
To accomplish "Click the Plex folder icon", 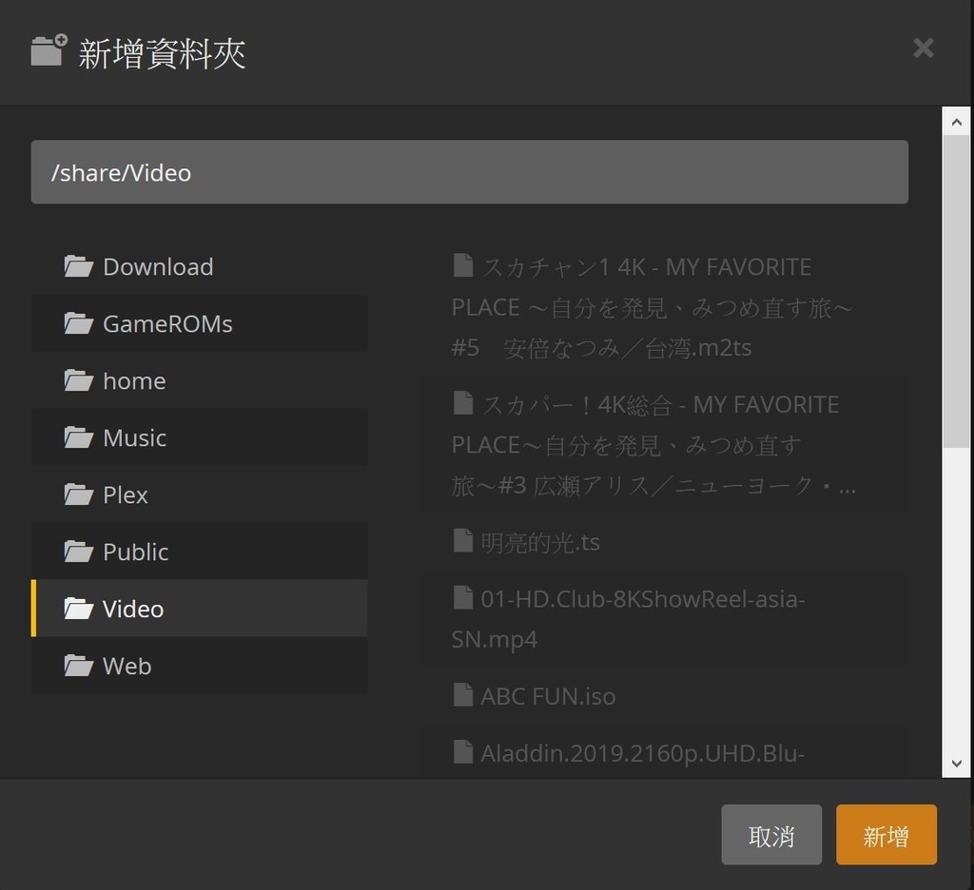I will (78, 495).
